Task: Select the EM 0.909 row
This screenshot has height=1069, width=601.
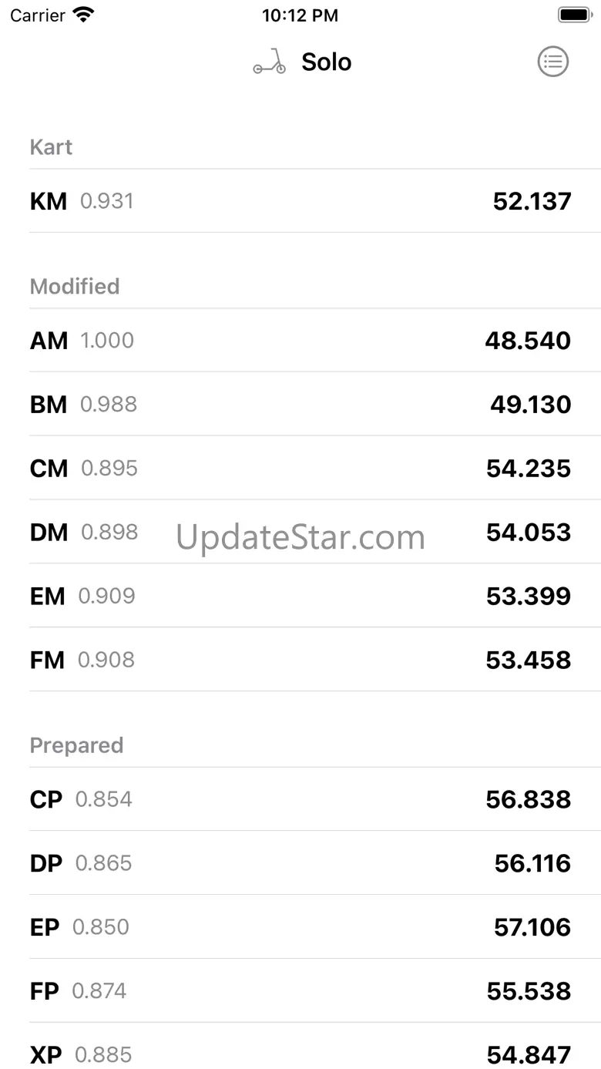Action: [x=300, y=596]
